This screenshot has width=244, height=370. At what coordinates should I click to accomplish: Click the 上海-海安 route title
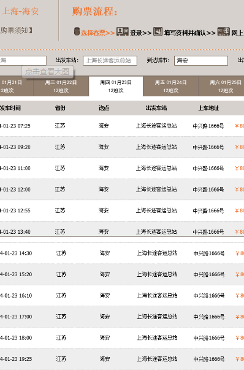point(20,11)
